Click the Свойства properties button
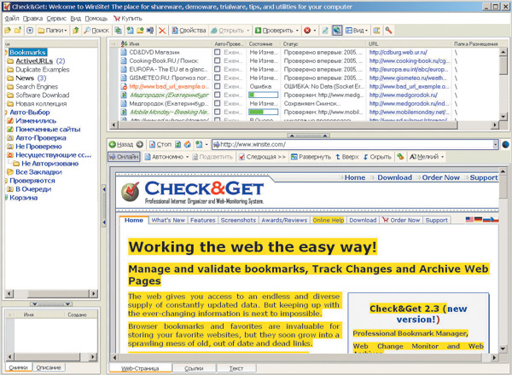This screenshot has height=375, width=512. point(189,31)
